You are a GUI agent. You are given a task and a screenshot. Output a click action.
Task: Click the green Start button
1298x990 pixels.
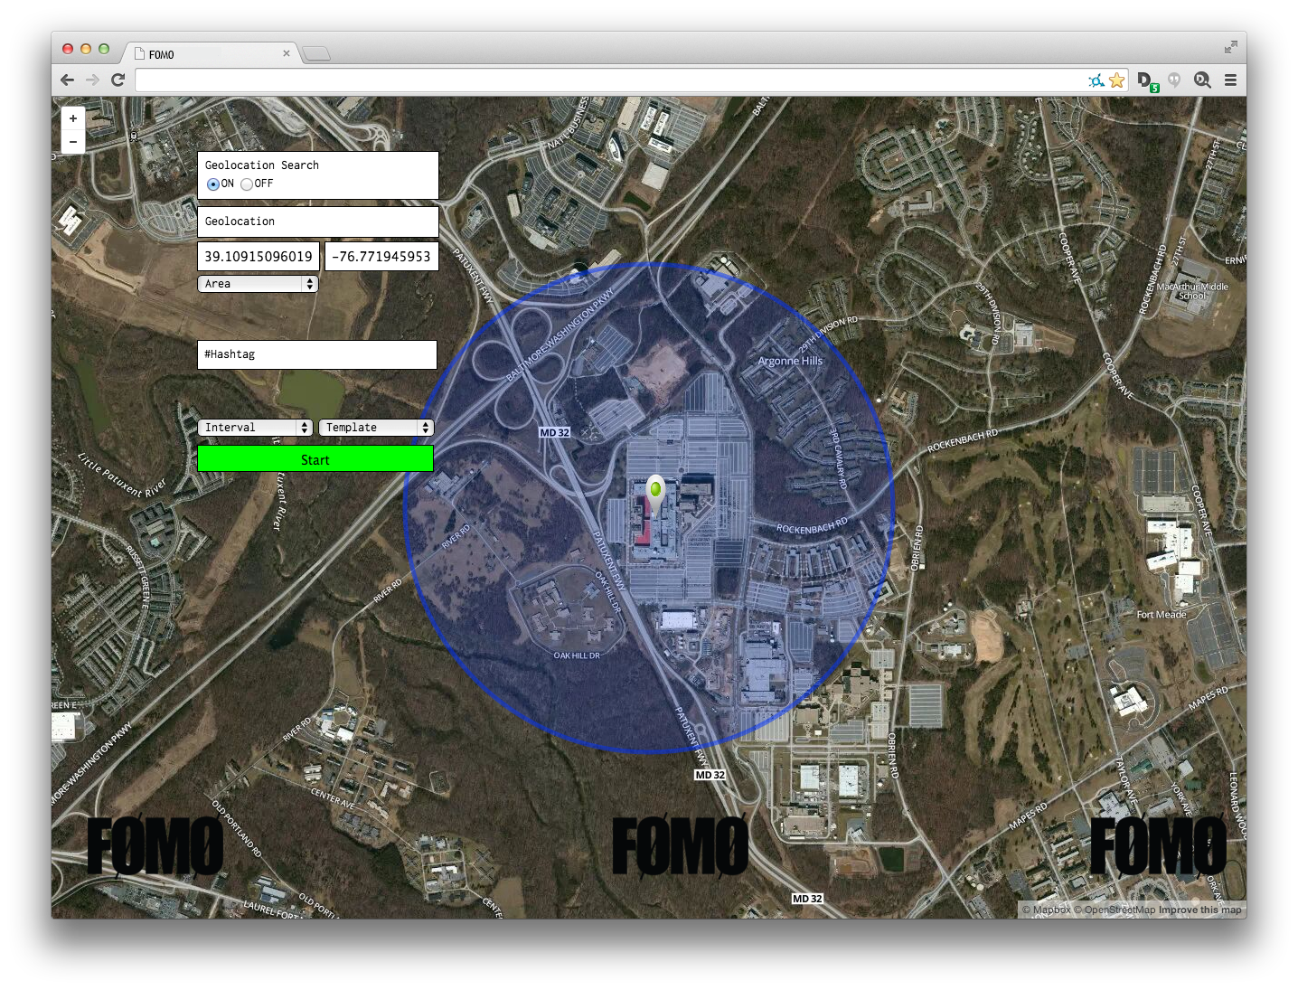(315, 459)
